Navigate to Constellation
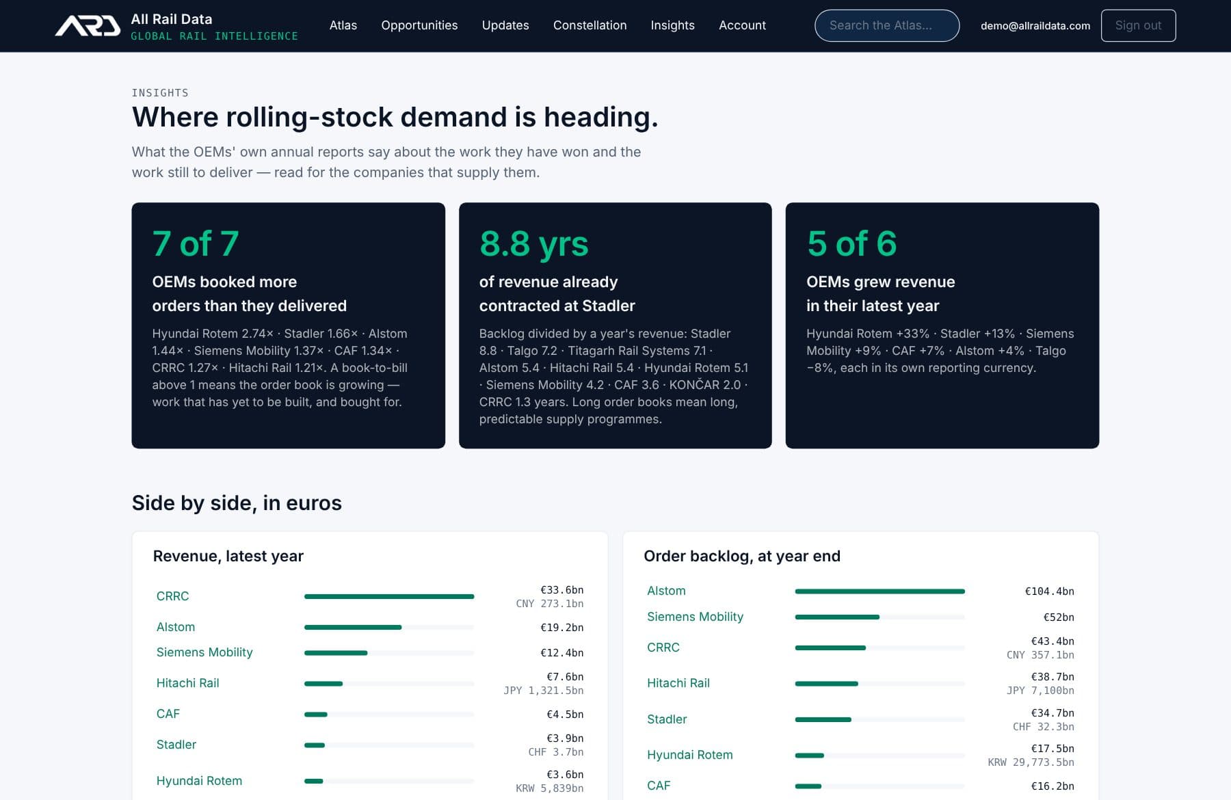1231x800 pixels. (x=590, y=25)
